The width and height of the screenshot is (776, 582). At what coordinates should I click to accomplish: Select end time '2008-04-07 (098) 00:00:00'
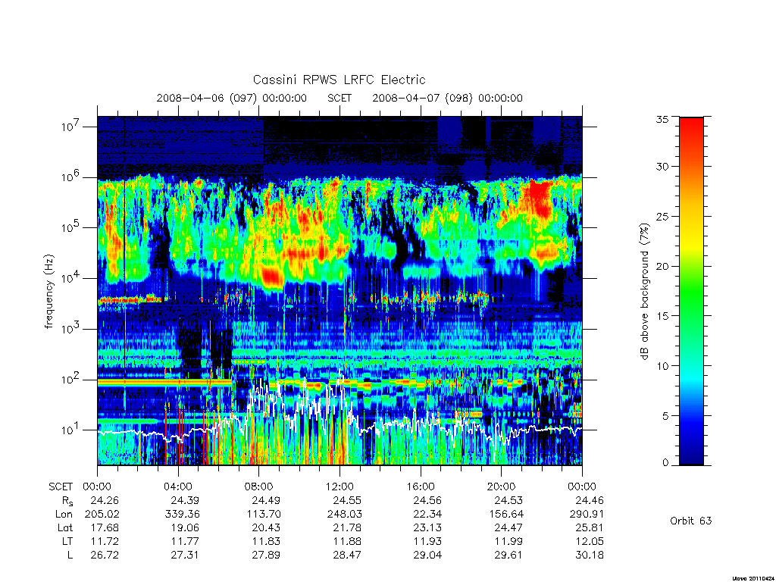[447, 98]
